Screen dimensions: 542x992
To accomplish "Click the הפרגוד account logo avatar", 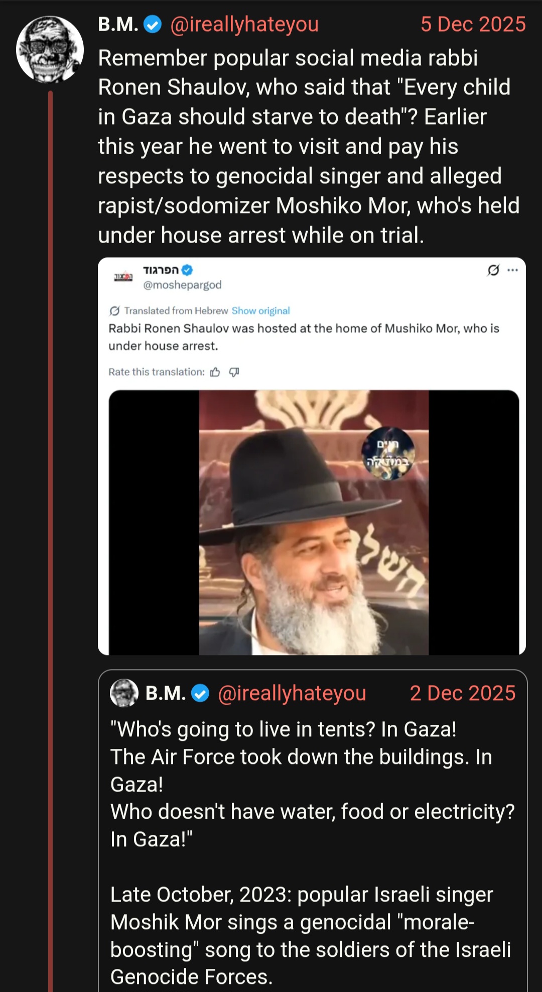I will [123, 277].
